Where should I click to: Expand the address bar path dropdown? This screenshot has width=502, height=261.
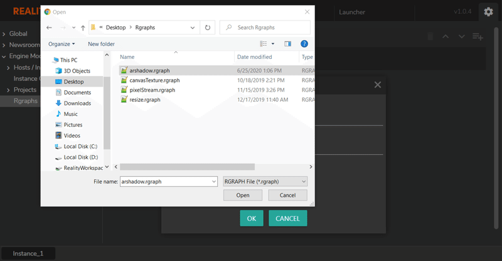point(193,28)
